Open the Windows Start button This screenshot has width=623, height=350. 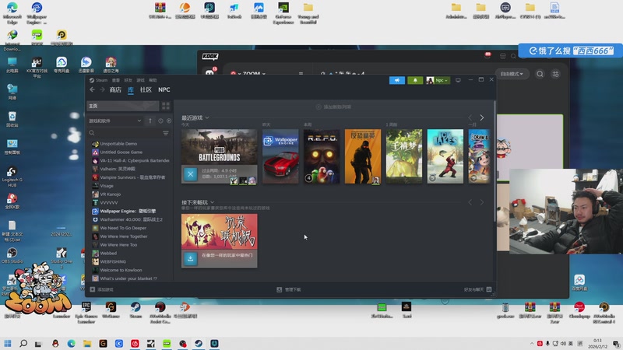tap(8, 343)
